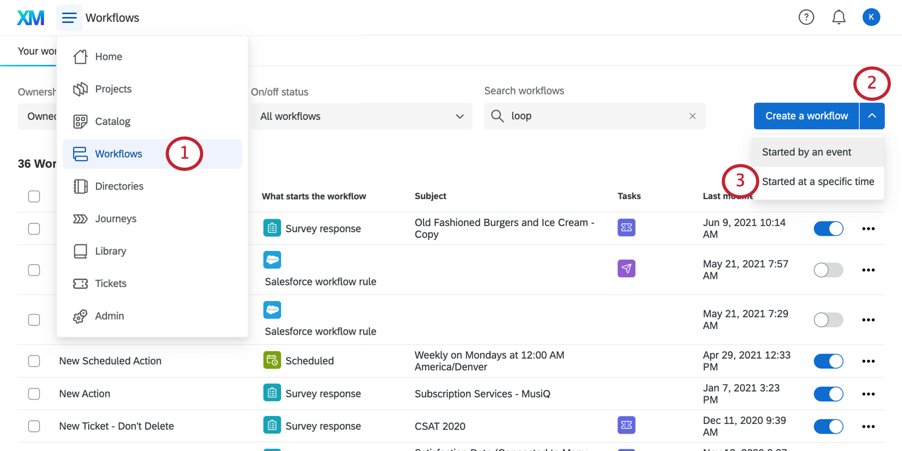Expand the All workflows status dropdown
The height and width of the screenshot is (451, 902).
[361, 116]
